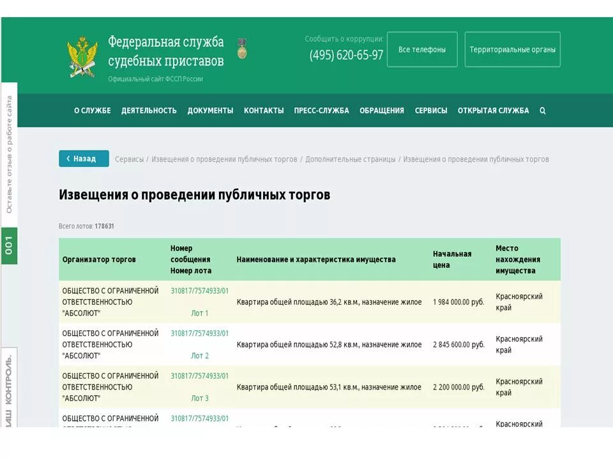The height and width of the screenshot is (459, 613).
Task: Open the СЕРВИСЫ menu item
Action: click(x=432, y=110)
